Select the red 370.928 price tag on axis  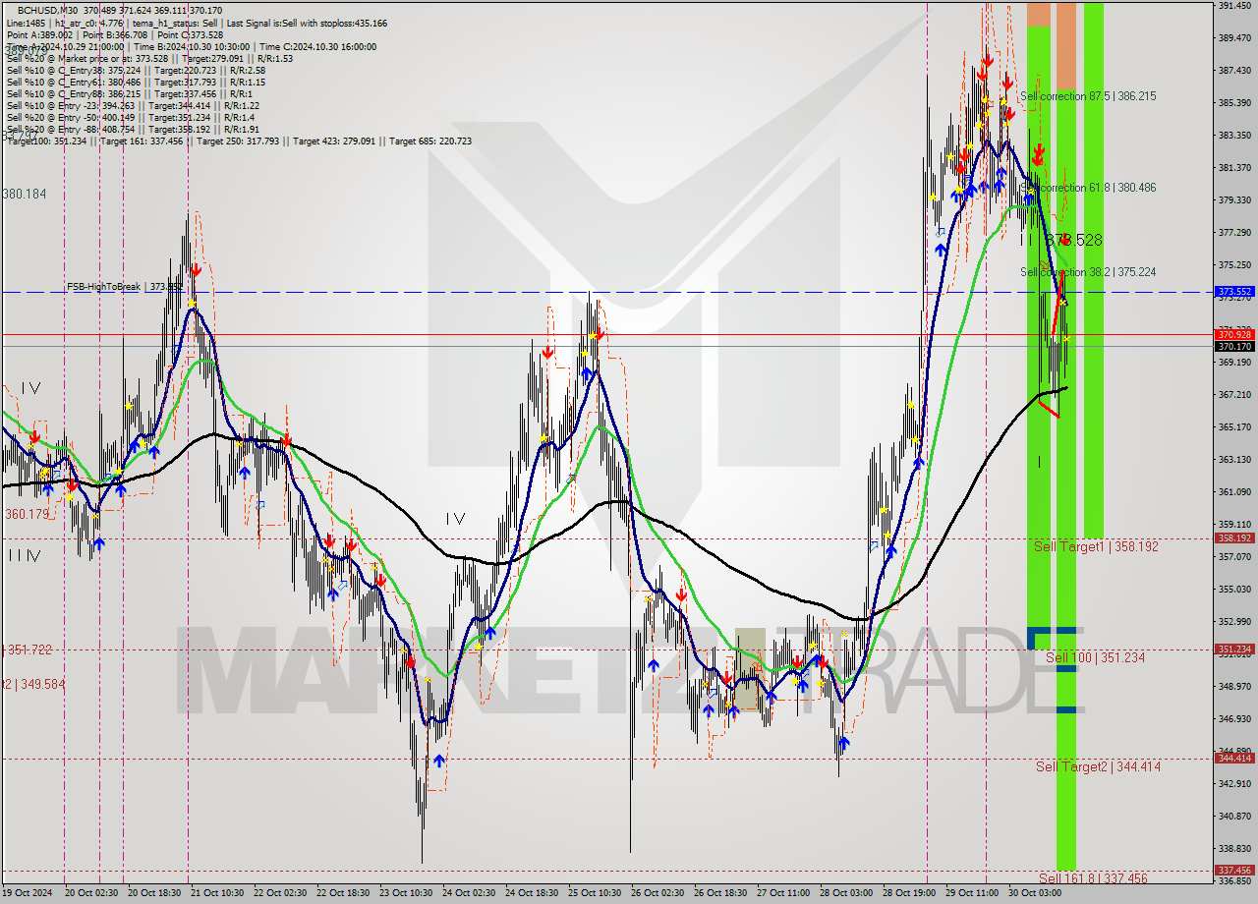pyautogui.click(x=1234, y=335)
